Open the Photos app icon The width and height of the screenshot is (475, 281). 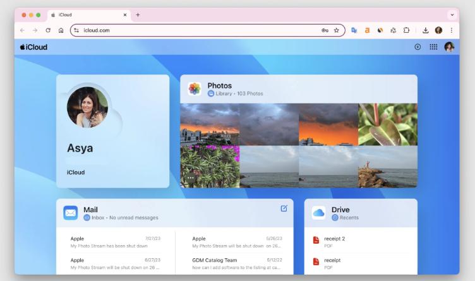(195, 89)
